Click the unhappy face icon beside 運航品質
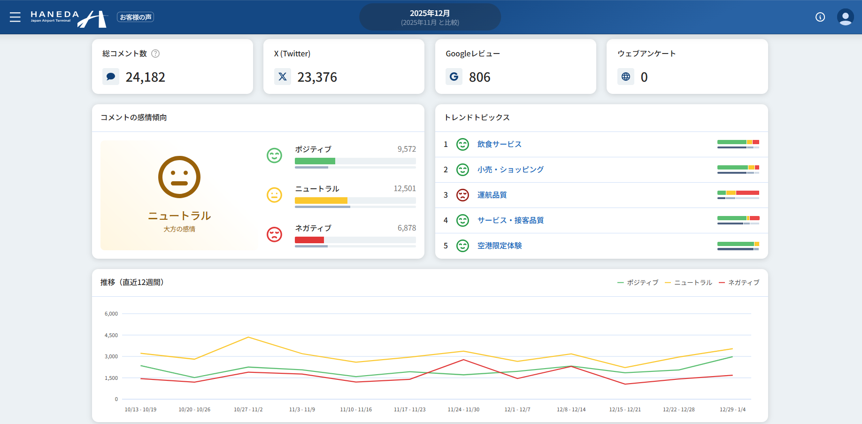The width and height of the screenshot is (862, 424). coord(463,195)
